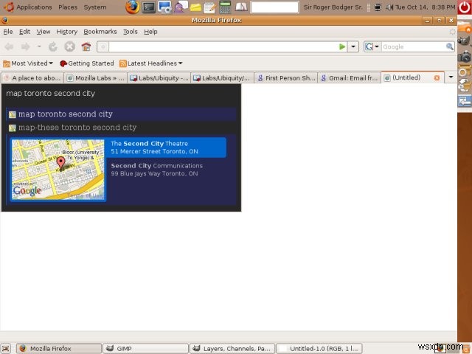This screenshot has height=354, width=472.
Task: Select the 'map-these toronto second city' suggestion
Action: click(121, 128)
